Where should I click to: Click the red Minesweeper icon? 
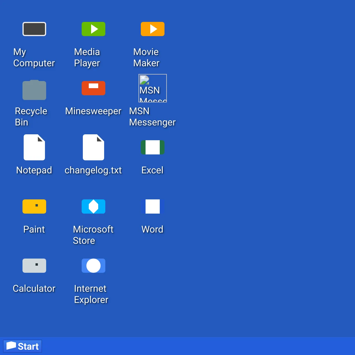(x=93, y=88)
